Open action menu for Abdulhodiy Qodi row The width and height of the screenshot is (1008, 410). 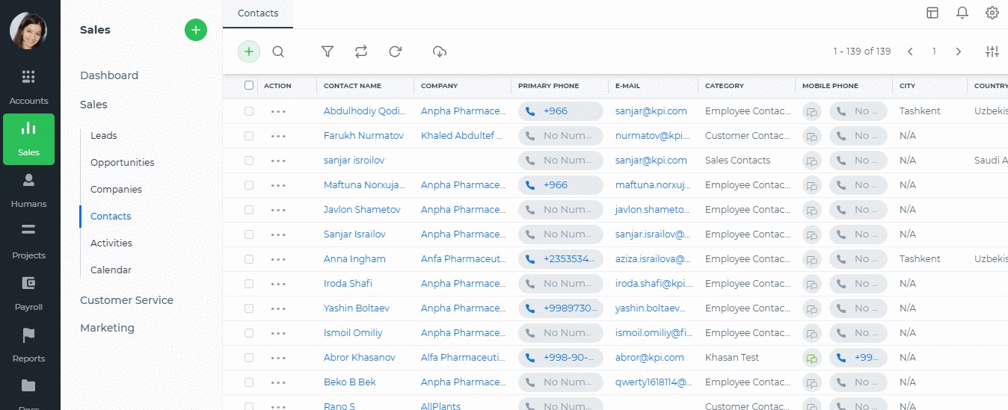[278, 111]
